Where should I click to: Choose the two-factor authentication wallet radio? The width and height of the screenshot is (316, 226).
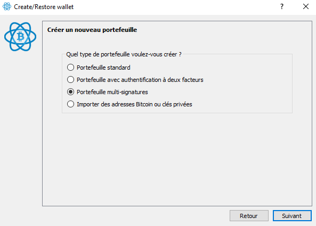coord(70,80)
